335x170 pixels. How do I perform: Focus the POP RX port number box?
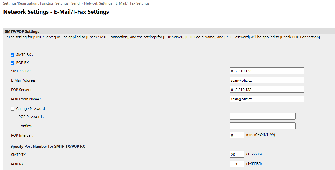(237, 164)
